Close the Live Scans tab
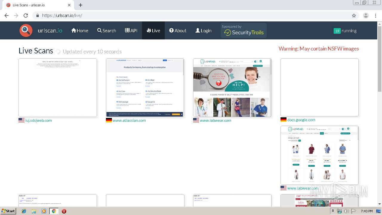Screen dimensions: 382x215 69,5
